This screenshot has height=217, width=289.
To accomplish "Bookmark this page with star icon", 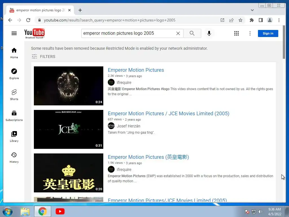I will point(240,20).
